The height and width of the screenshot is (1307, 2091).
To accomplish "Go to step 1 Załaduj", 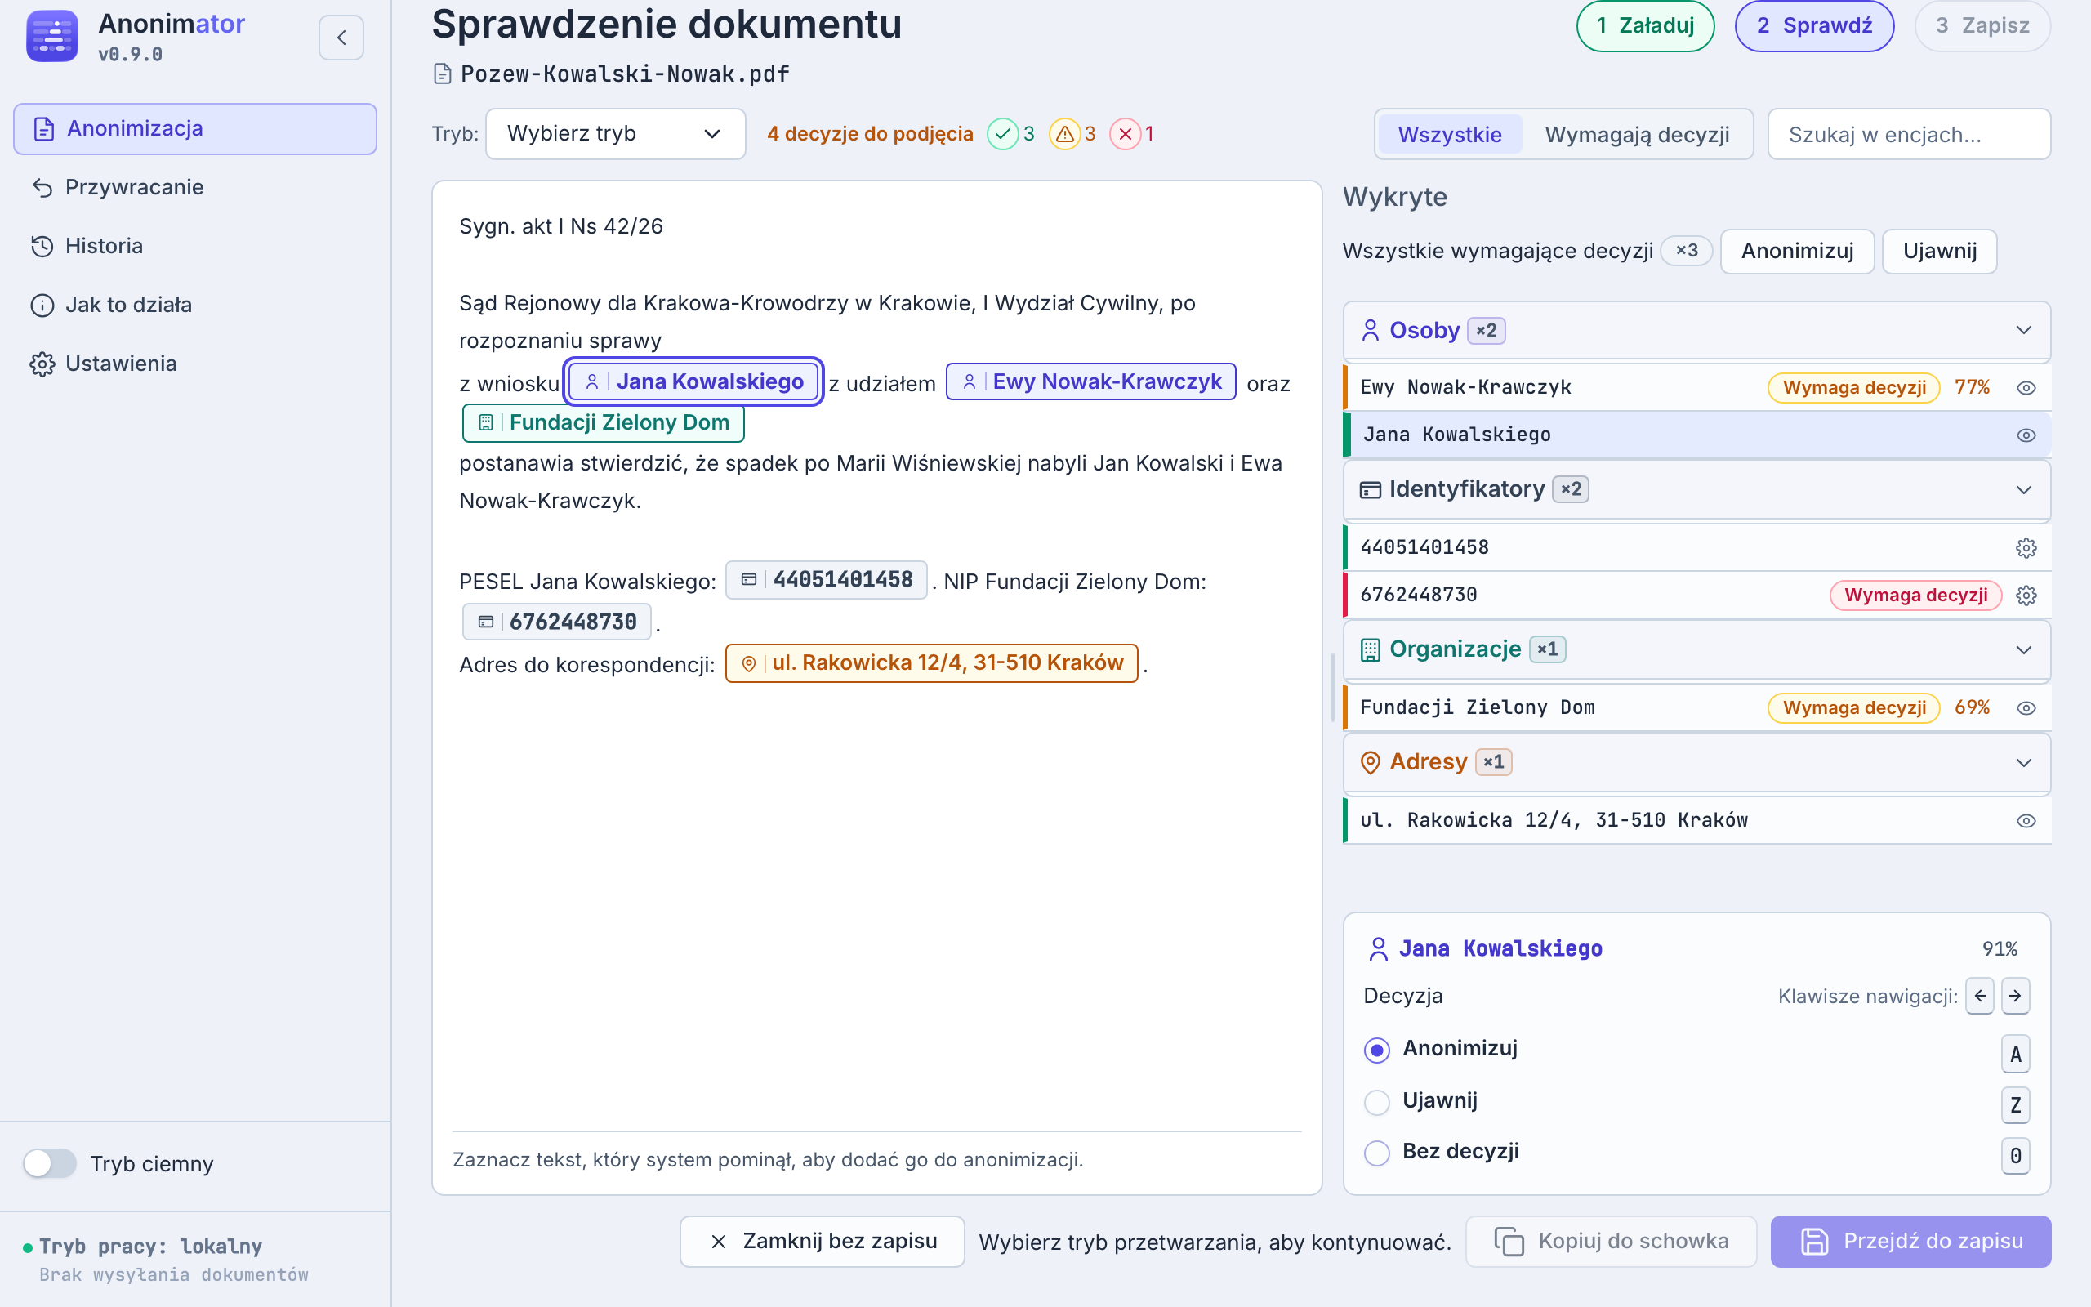I will [x=1645, y=26].
